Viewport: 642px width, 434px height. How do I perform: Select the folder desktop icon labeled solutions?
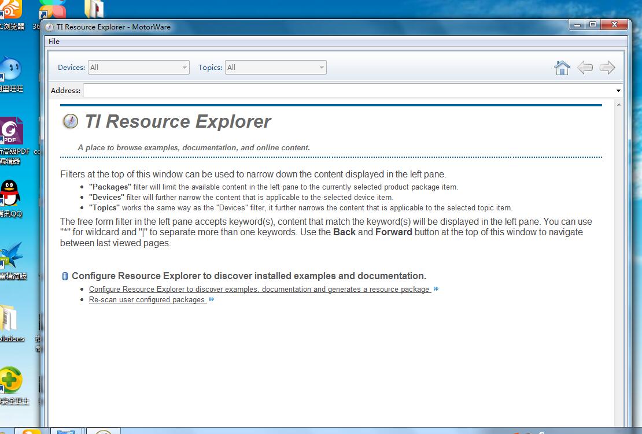9,318
